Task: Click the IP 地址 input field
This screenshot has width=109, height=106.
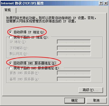Action: (x=74, y=42)
